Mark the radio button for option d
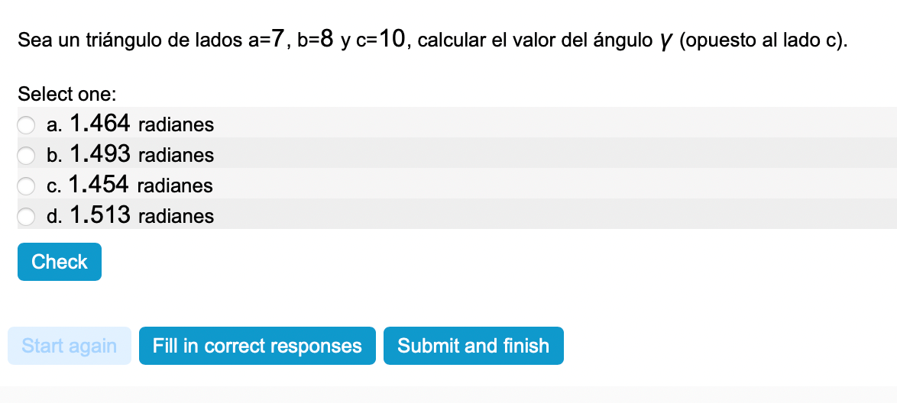Image resolution: width=897 pixels, height=403 pixels. [27, 216]
